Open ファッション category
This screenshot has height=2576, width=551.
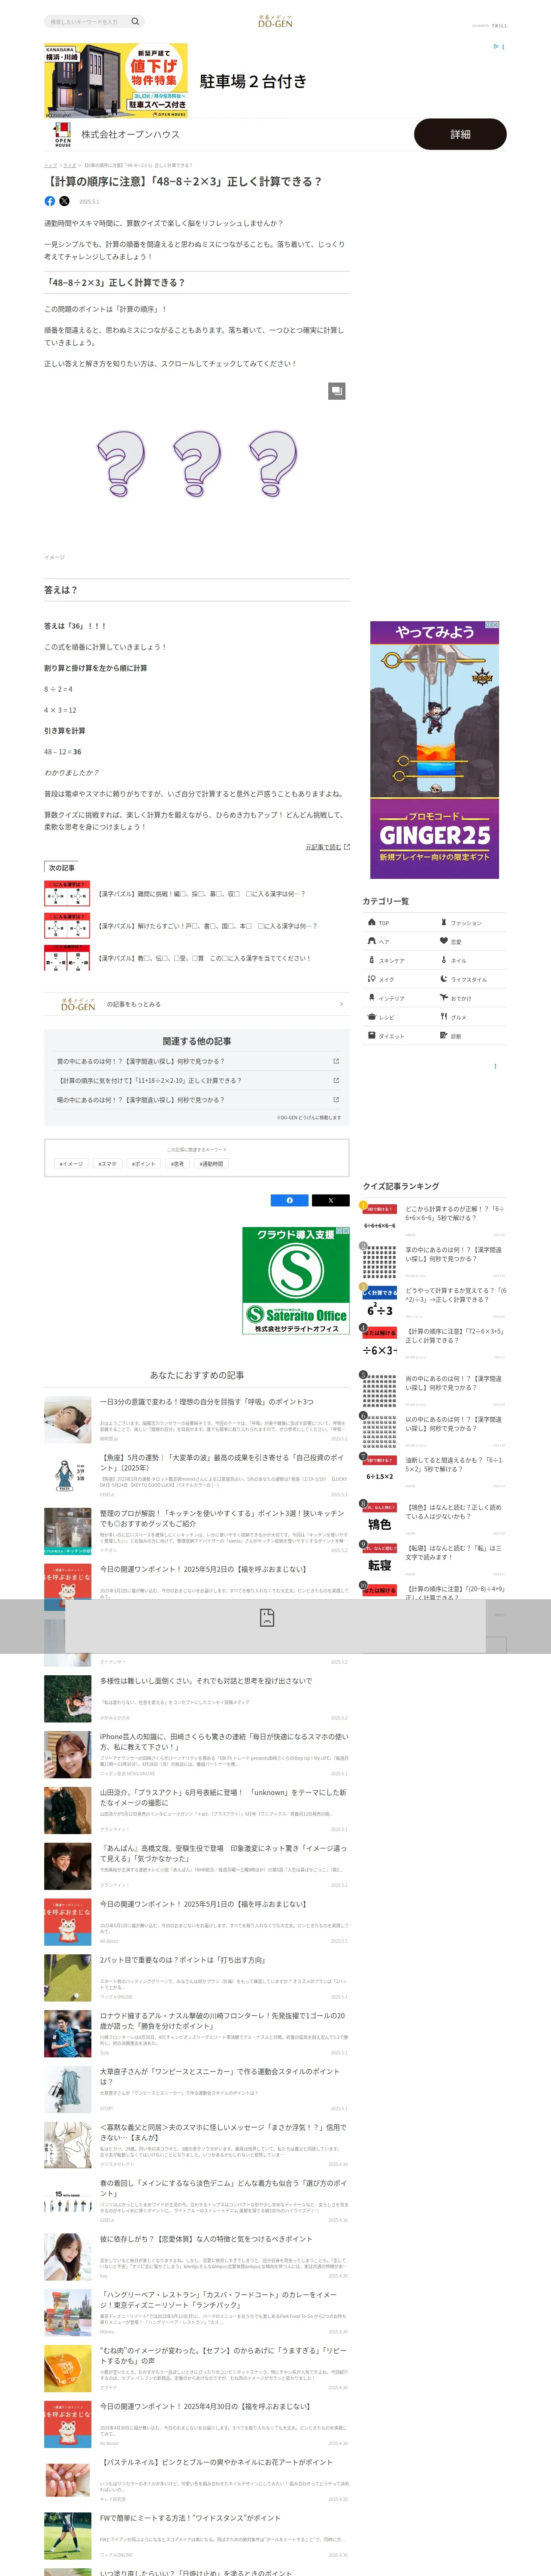point(471,922)
